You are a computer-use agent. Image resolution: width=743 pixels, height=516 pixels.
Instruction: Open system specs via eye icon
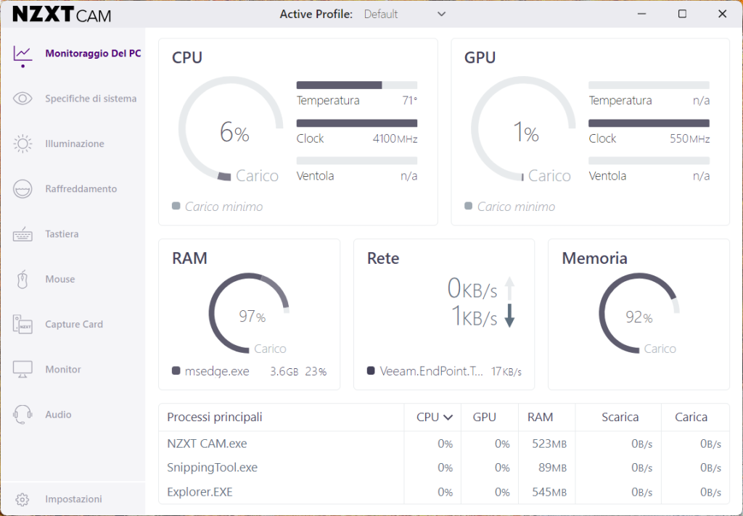coord(22,99)
